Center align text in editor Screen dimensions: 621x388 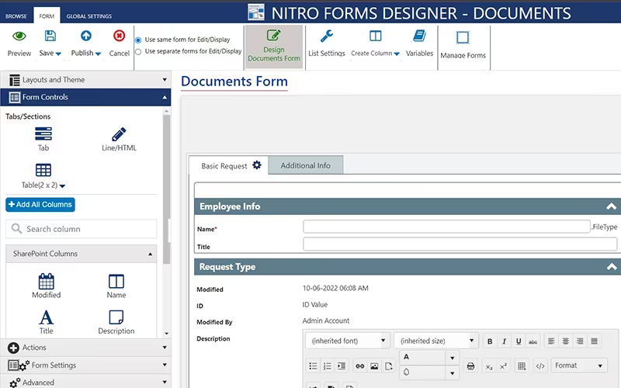(566, 341)
